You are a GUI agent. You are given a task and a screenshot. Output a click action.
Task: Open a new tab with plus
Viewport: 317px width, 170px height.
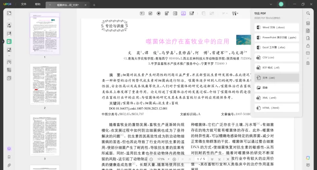point(94,5)
